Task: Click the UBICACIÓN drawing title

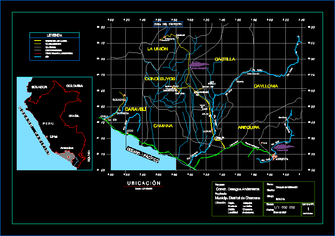Action: [x=144, y=183]
